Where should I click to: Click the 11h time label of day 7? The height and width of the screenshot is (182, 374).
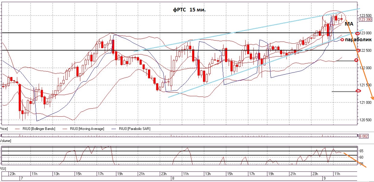[x=34, y=174]
